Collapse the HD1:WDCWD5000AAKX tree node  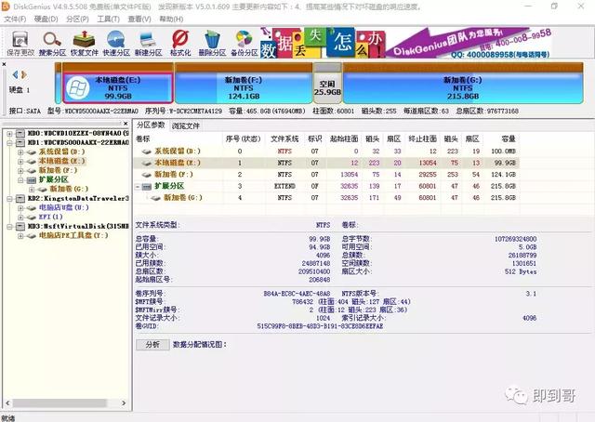click(9, 143)
